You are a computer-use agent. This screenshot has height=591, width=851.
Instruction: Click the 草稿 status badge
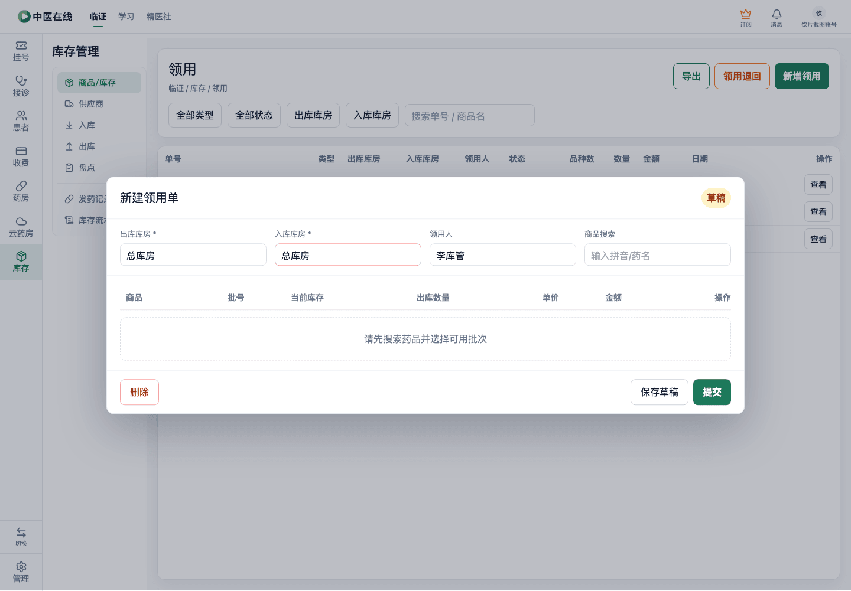coord(716,198)
